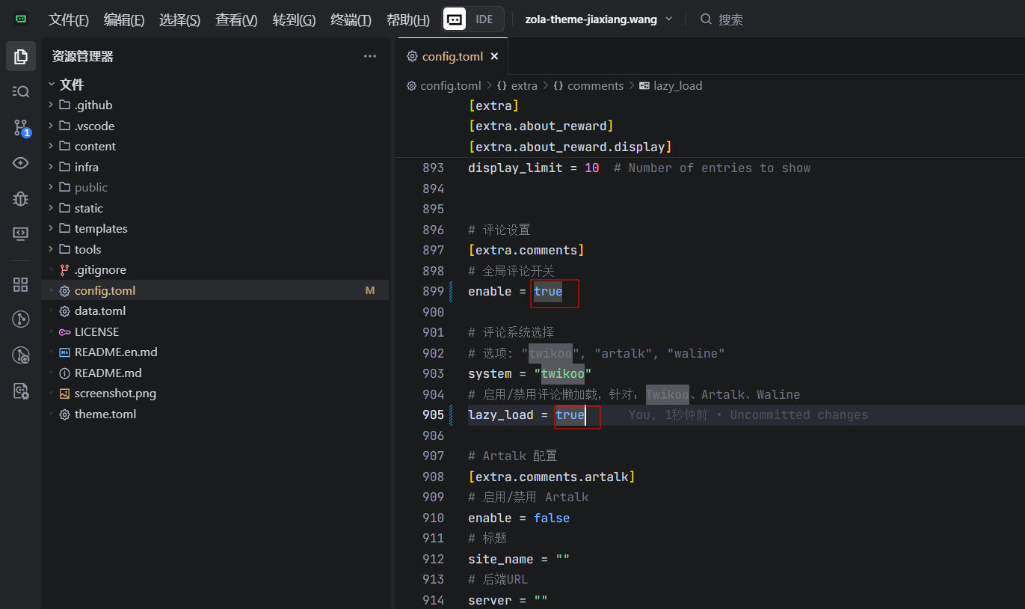Open the 帮助(H) menu
The image size is (1025, 609).
click(x=408, y=20)
